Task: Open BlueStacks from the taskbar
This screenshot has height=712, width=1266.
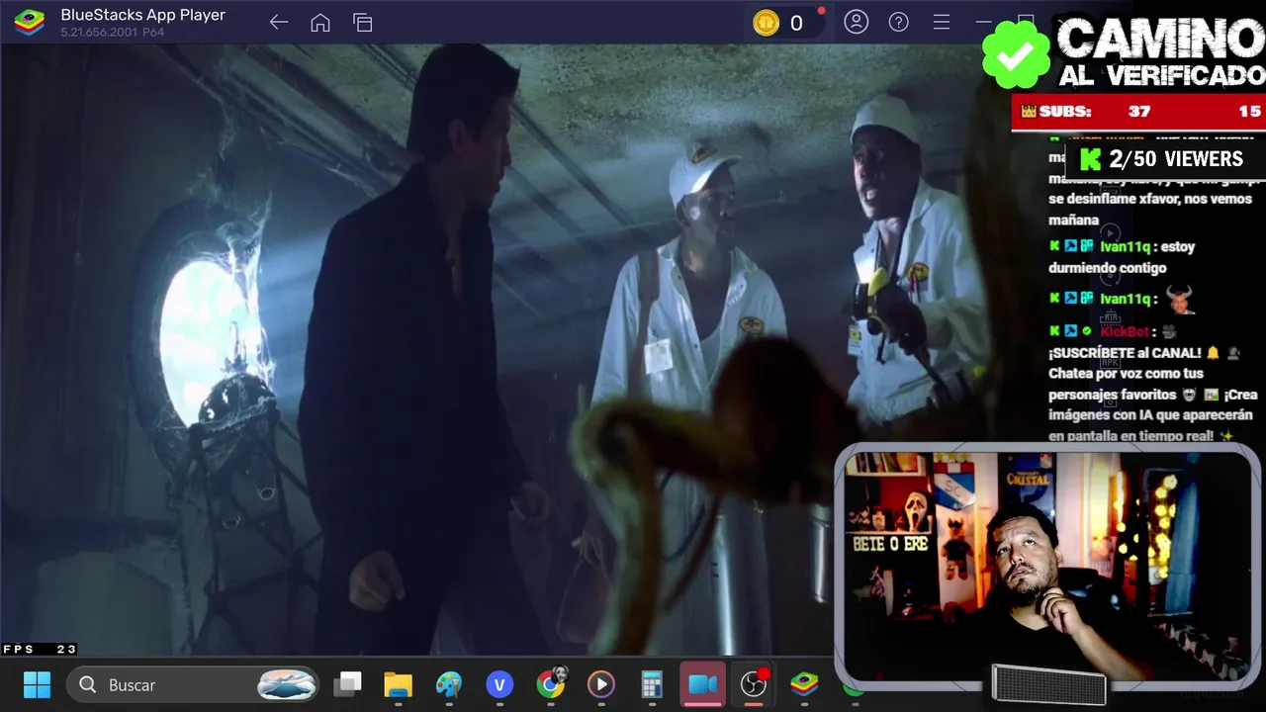Action: tap(804, 684)
